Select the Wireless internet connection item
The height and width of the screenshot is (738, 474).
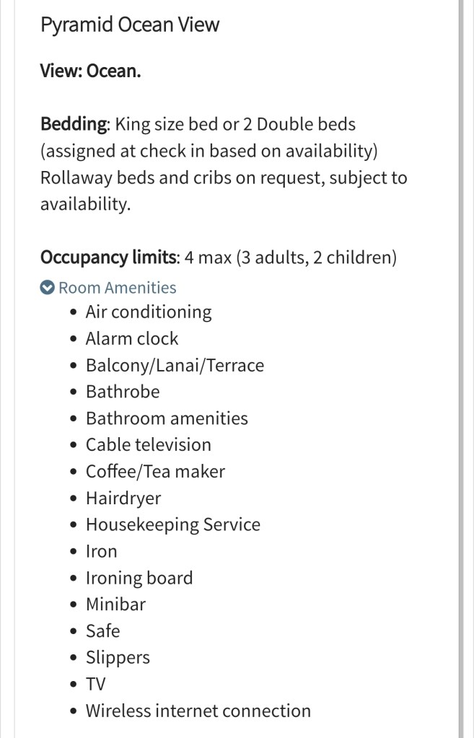(x=198, y=711)
